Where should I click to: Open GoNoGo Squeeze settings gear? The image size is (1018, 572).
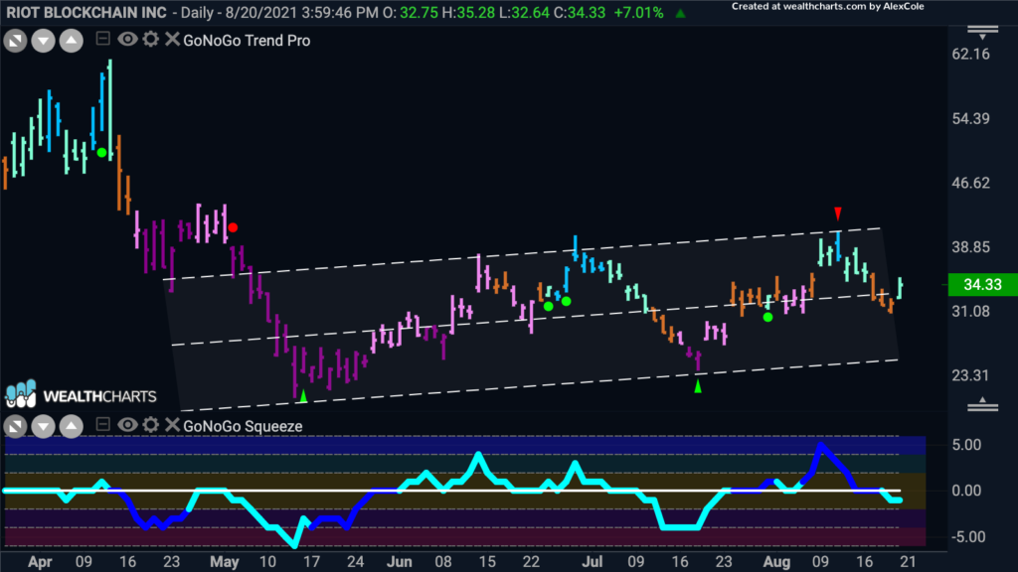(151, 425)
